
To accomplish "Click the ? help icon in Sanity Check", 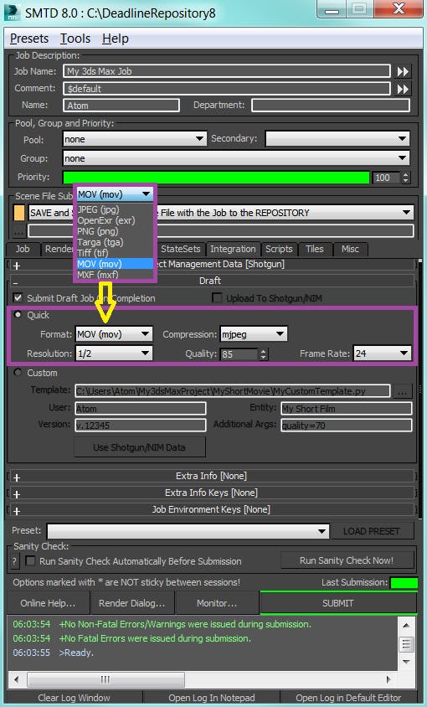I will pyautogui.click(x=14, y=561).
